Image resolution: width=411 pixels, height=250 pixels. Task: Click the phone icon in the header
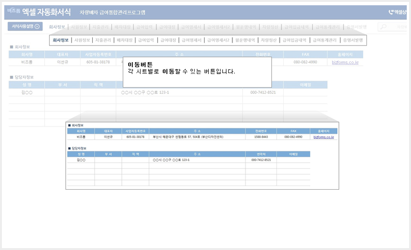[391, 12]
